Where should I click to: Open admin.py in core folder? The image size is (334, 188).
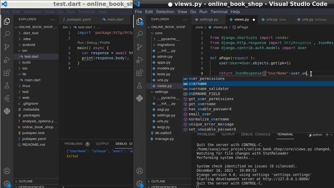[165, 57]
